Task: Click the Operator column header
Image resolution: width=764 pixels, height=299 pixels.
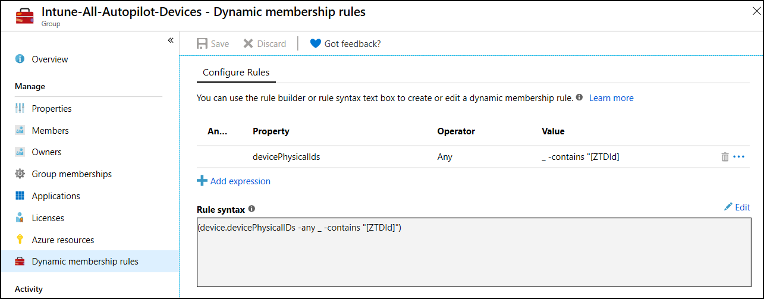Action: pyautogui.click(x=456, y=131)
